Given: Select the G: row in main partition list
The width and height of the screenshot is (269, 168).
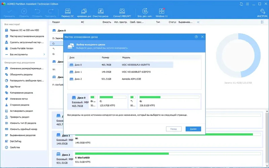Looking at the screenshot, I should tap(56, 54).
